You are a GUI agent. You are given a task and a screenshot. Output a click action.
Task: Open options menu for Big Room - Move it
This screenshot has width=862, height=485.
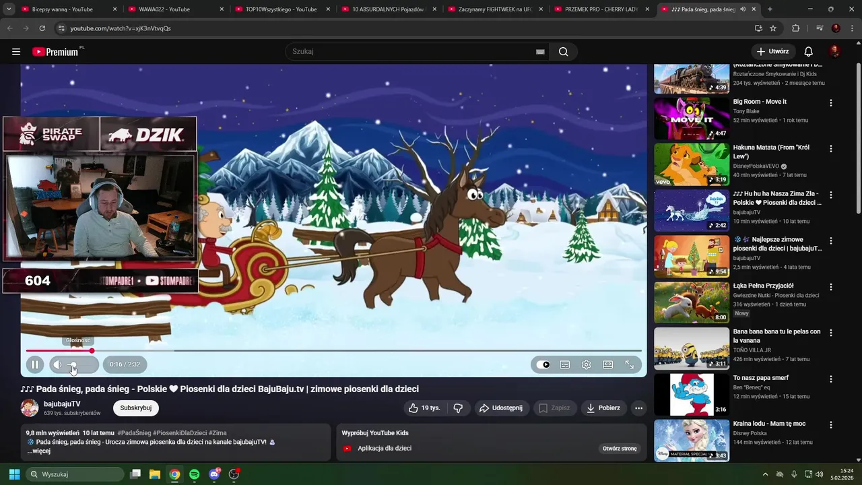point(831,103)
